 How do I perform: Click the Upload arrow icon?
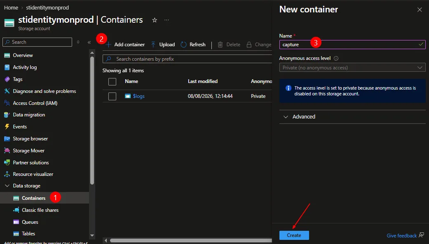tap(153, 45)
